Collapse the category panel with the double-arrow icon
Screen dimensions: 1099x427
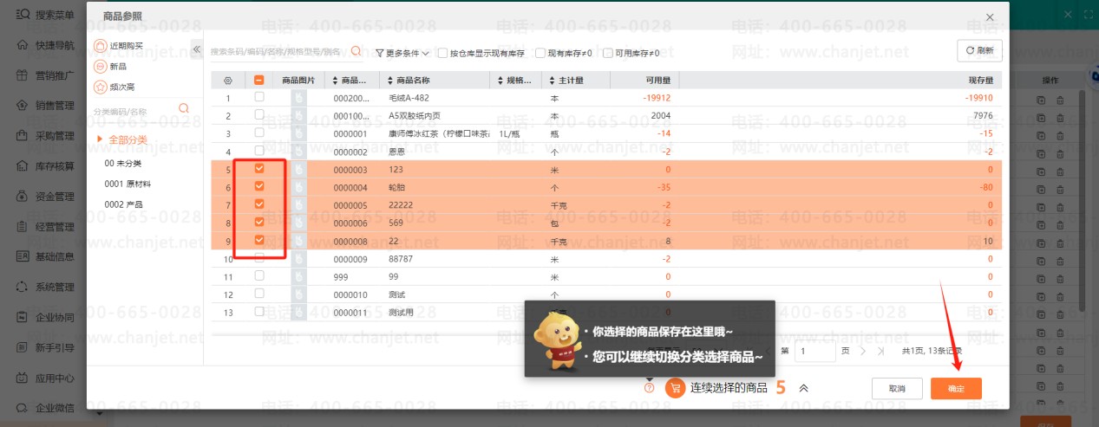[x=196, y=49]
